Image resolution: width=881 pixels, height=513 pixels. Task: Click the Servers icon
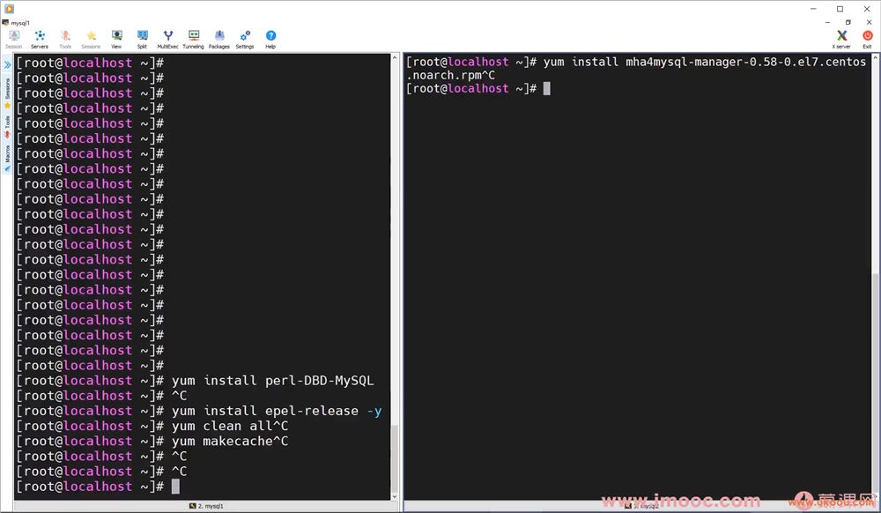(x=40, y=38)
